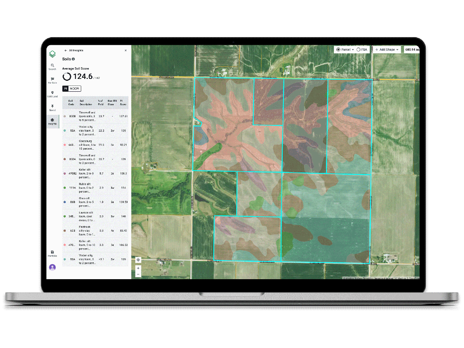Open Search from the left sidebar
The image size is (464, 348).
click(52, 67)
